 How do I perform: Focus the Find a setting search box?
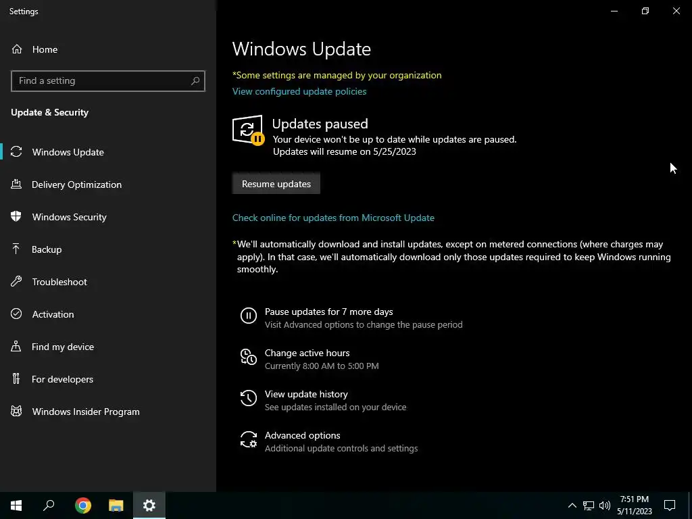click(108, 81)
